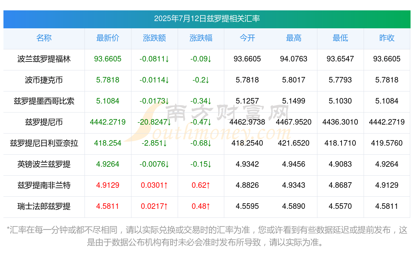414x253 pixels.
Task: Click the 最低 value 418.1710
Action: click(340, 143)
